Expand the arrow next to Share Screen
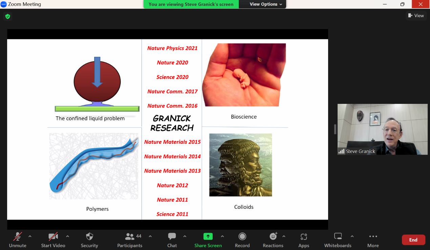Viewport: 430px width, 250px height. [x=222, y=236]
